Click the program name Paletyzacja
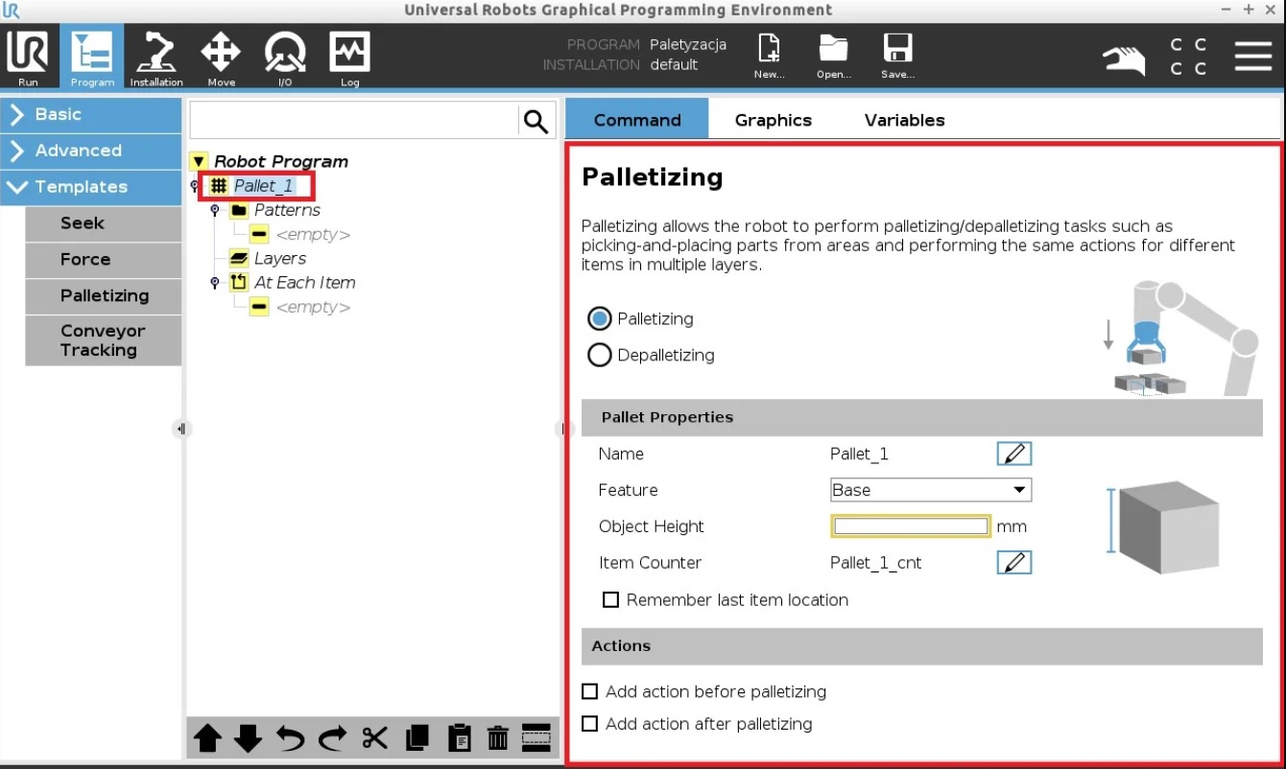 [688, 44]
